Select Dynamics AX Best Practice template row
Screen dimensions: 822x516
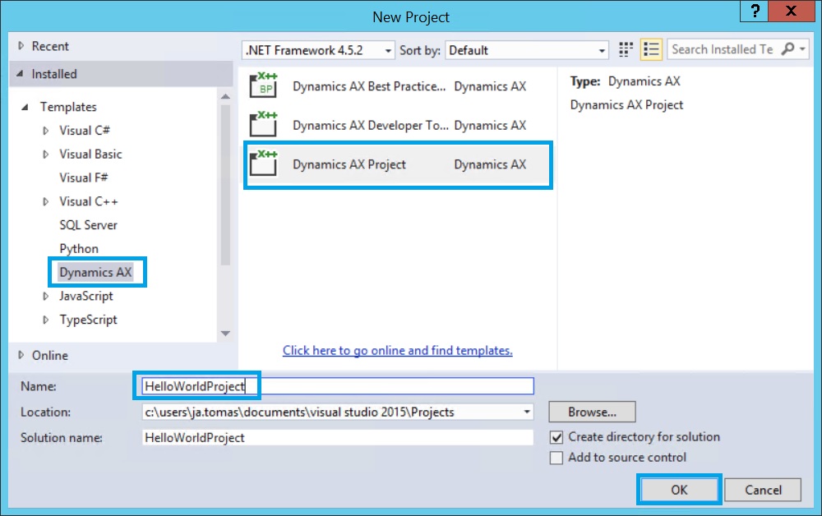[x=398, y=86]
